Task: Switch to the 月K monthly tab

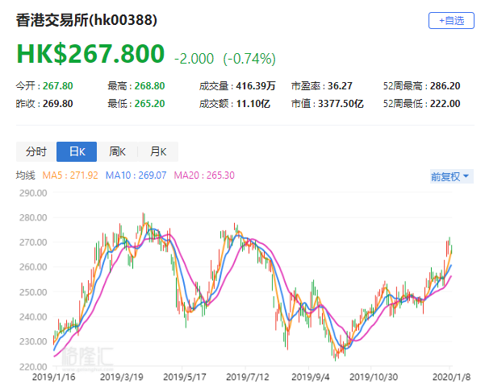Action: [x=157, y=151]
